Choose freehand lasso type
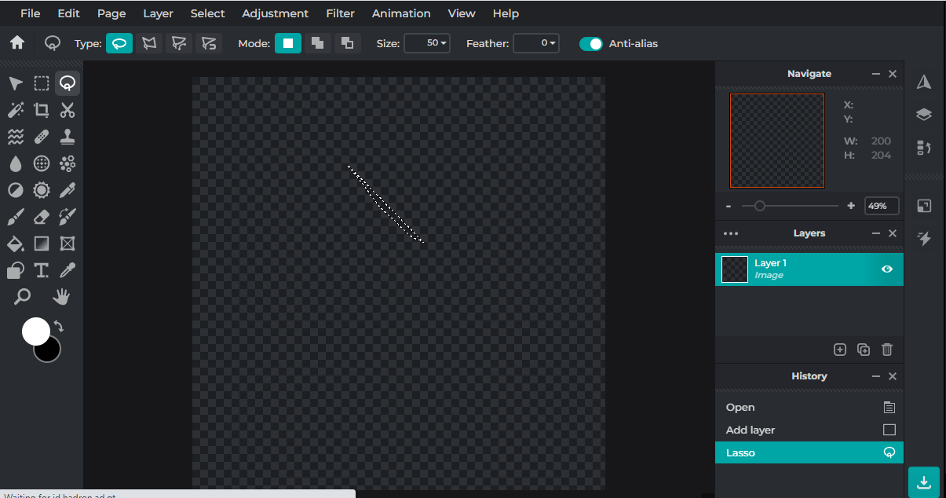Viewport: 946px width, 498px height. (x=119, y=43)
